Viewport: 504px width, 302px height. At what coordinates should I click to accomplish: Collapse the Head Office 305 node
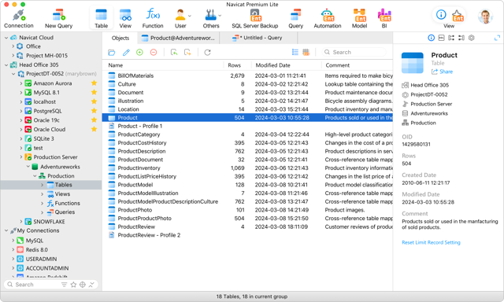[6, 64]
